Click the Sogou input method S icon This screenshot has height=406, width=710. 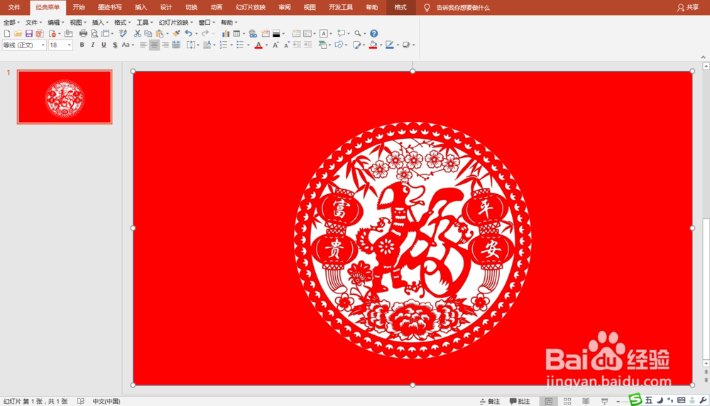point(635,399)
